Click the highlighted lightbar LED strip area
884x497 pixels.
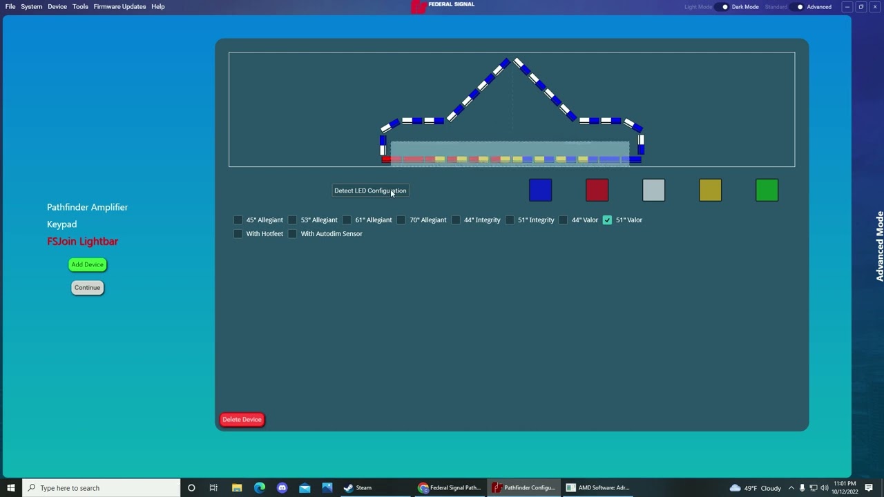point(510,153)
